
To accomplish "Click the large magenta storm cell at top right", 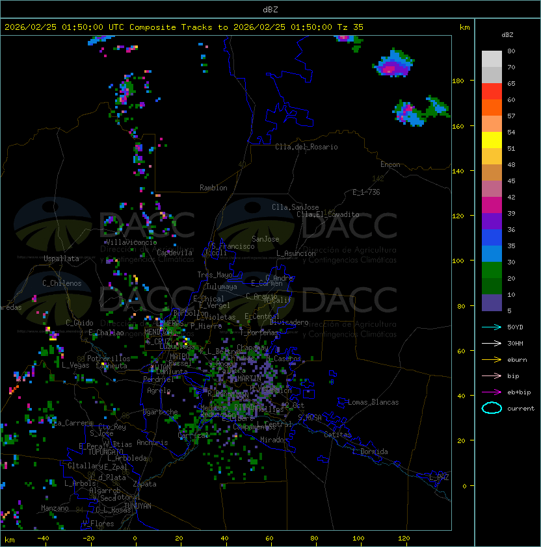I will click(x=394, y=63).
